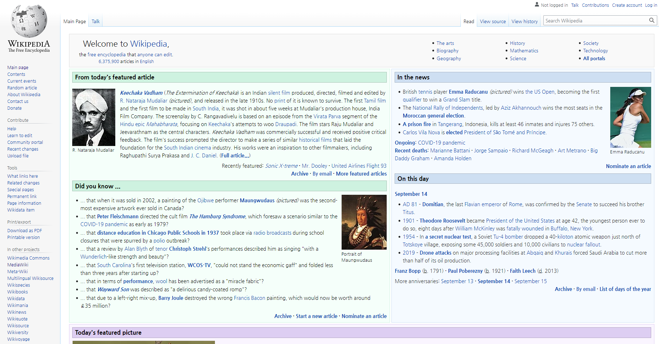This screenshot has width=659, height=344.
Task: Open the September 14 heading link
Action: (411, 194)
